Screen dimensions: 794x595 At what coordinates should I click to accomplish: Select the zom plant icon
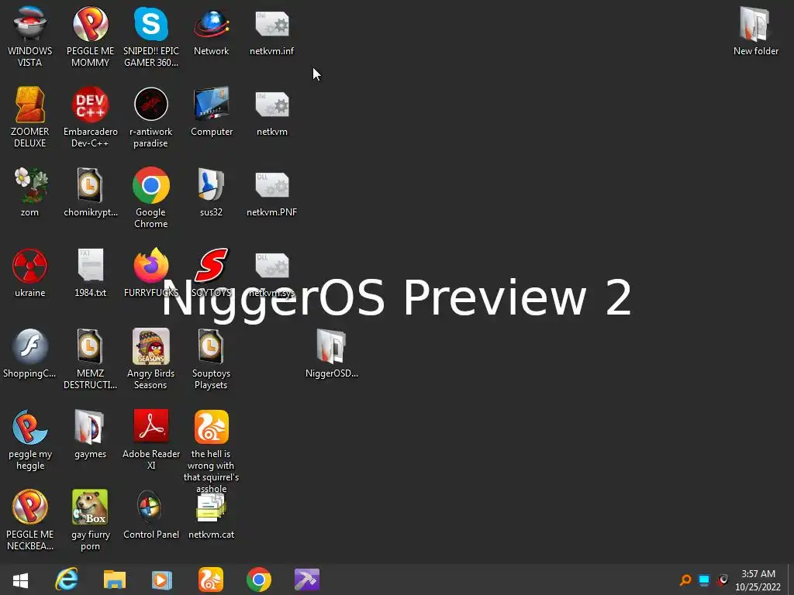[30, 192]
